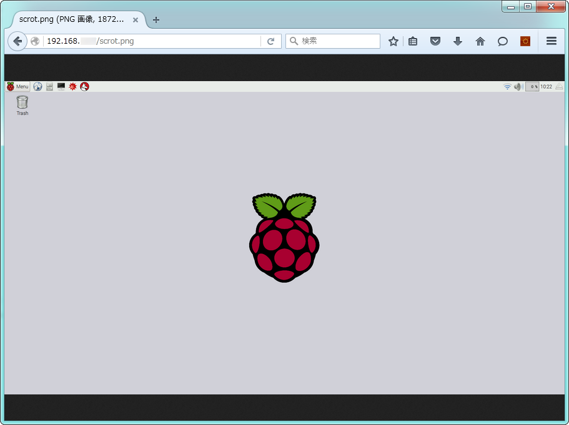Screen dimensions: 569x425
Task: Open the bookmarks list icon
Action: coord(413,41)
